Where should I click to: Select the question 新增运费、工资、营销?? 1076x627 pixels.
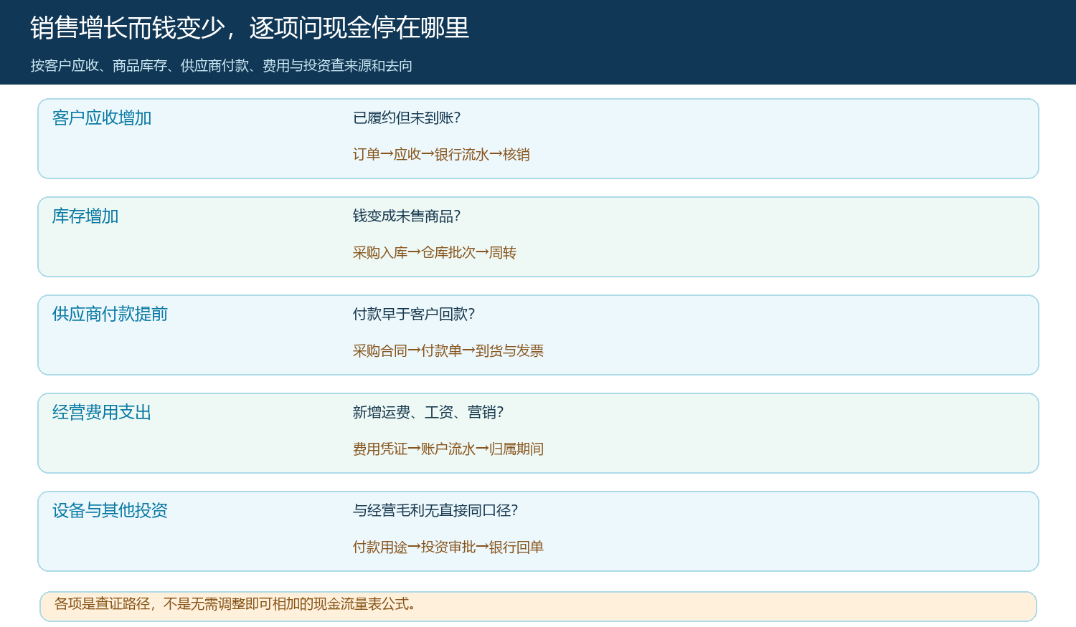click(428, 413)
